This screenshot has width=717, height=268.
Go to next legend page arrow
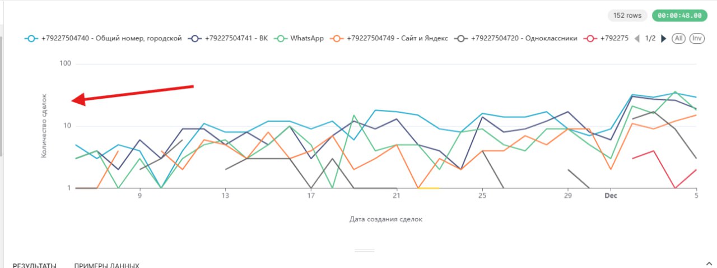pos(664,38)
